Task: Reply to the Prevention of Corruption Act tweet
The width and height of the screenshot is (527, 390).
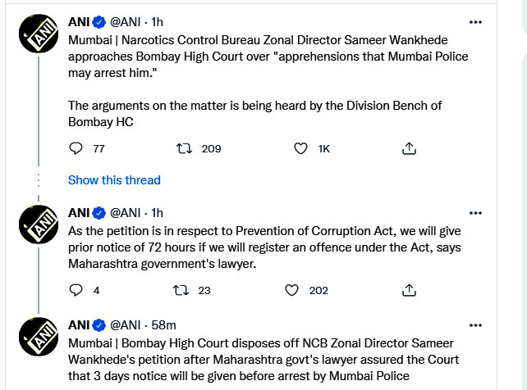Action: click(x=76, y=290)
